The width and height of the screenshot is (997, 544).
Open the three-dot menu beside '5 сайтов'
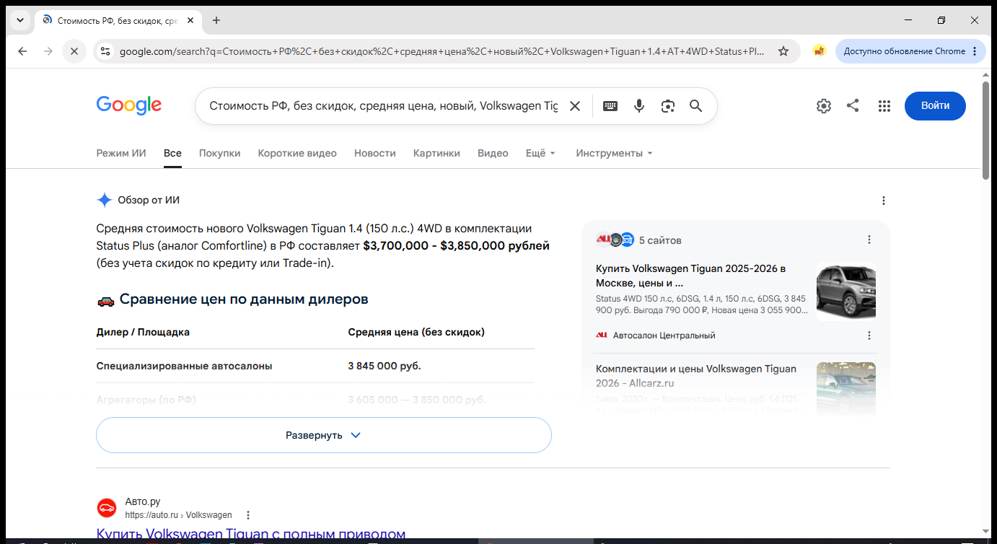(x=869, y=240)
